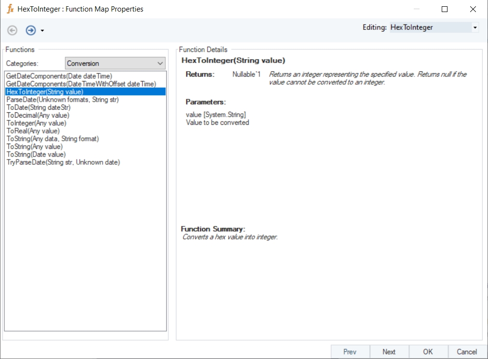Open the Categories Conversion combo box

pos(115,63)
